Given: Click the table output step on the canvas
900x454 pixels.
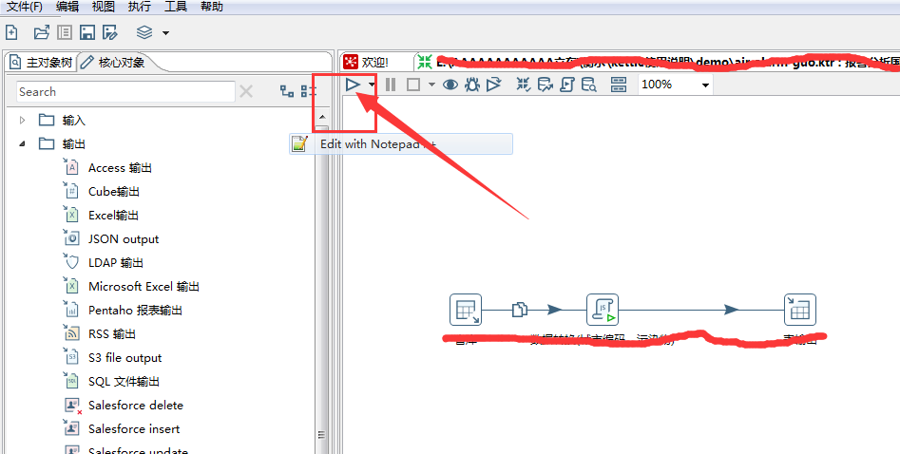Looking at the screenshot, I should coord(800,310).
